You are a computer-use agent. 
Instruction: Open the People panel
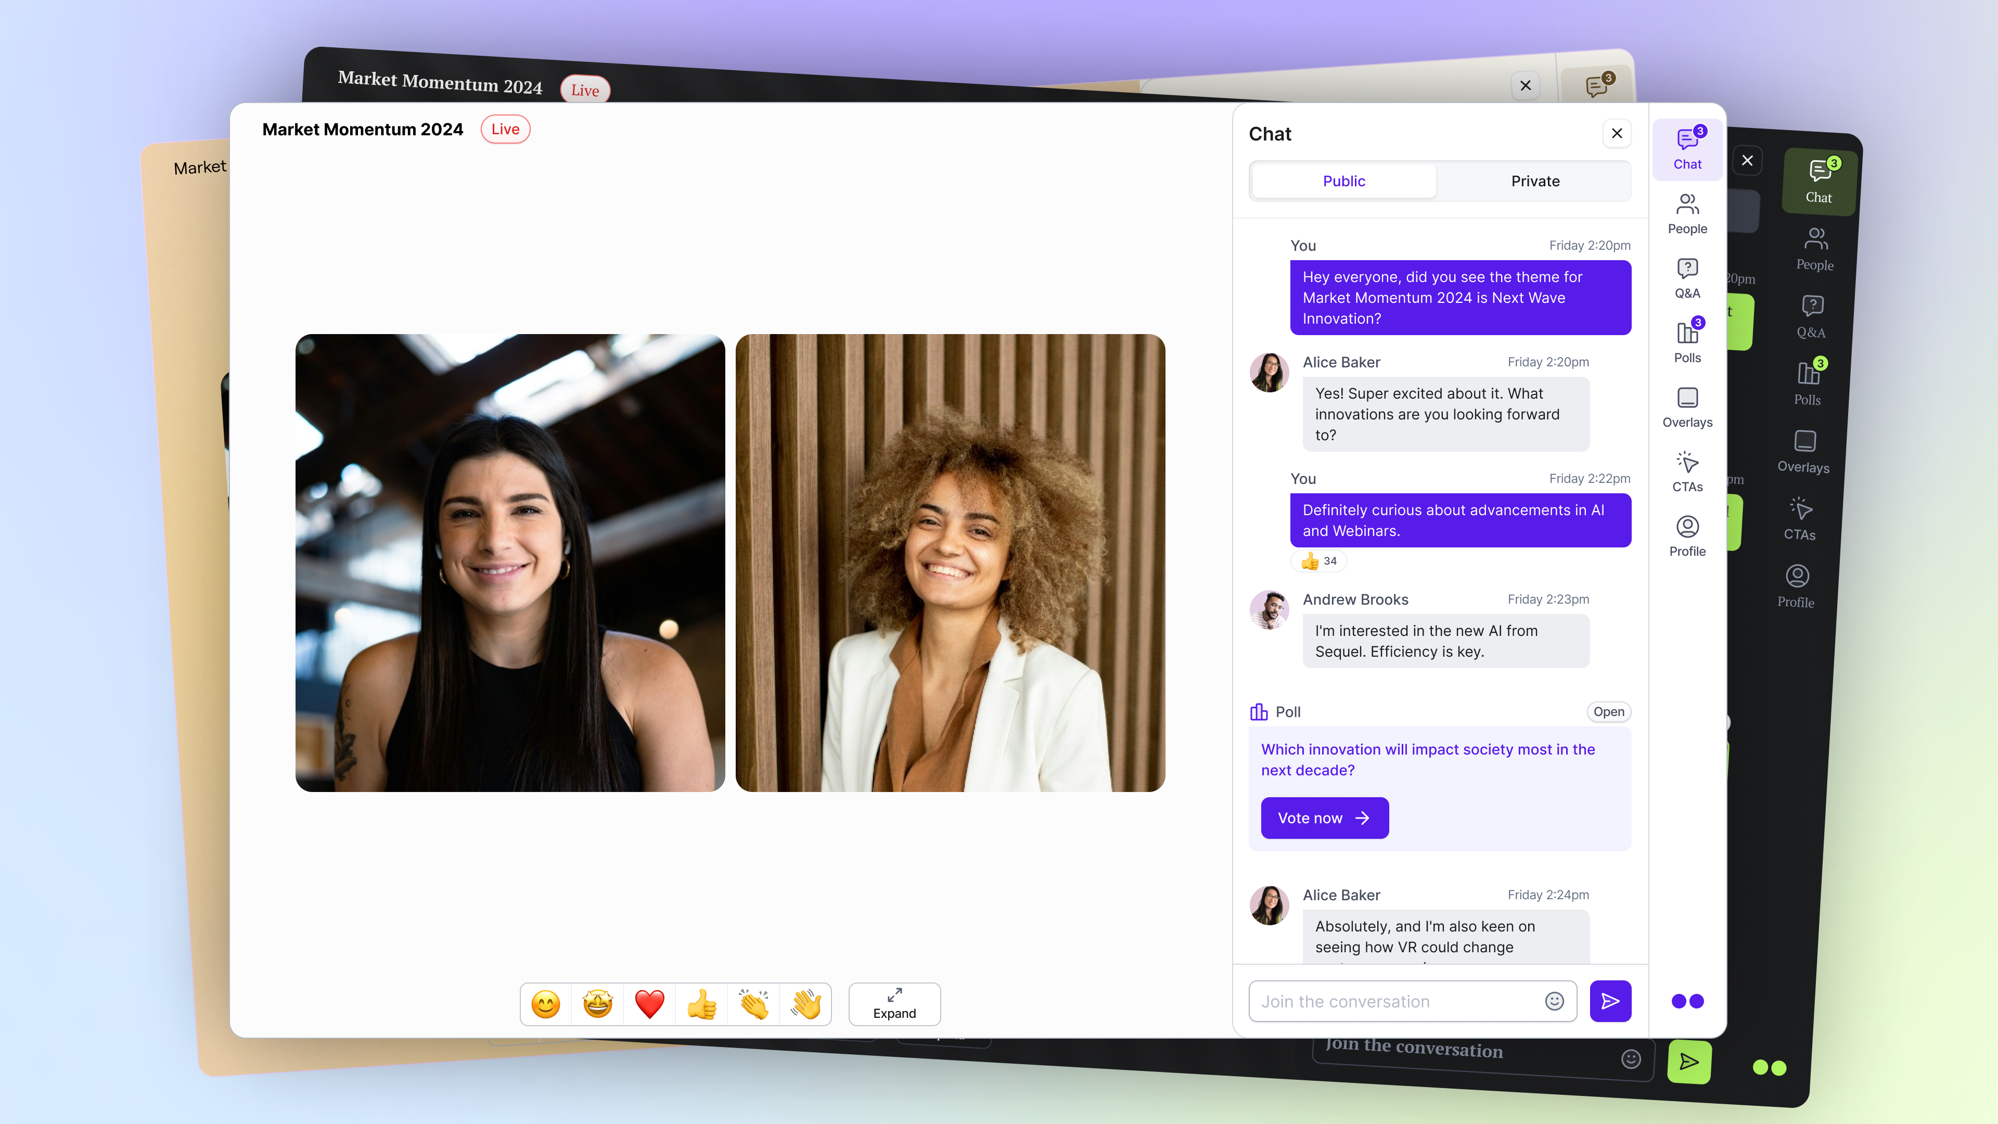(1687, 213)
